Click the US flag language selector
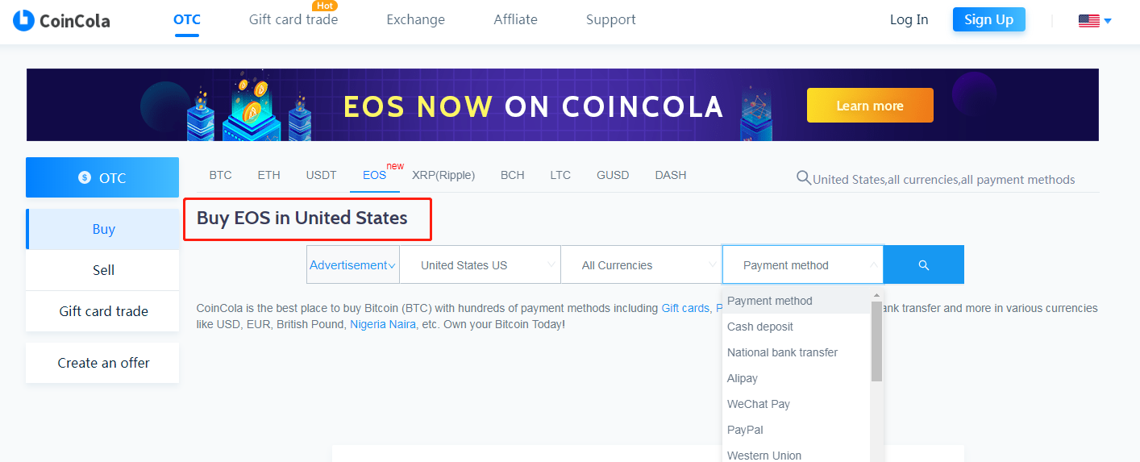 tap(1095, 21)
